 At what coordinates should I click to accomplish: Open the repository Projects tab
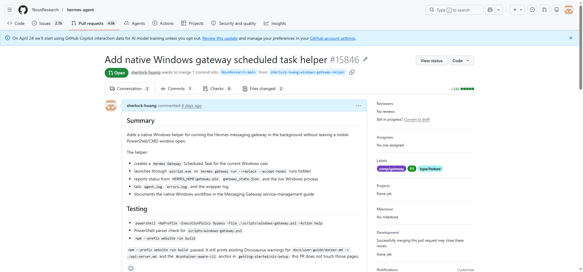193,23
